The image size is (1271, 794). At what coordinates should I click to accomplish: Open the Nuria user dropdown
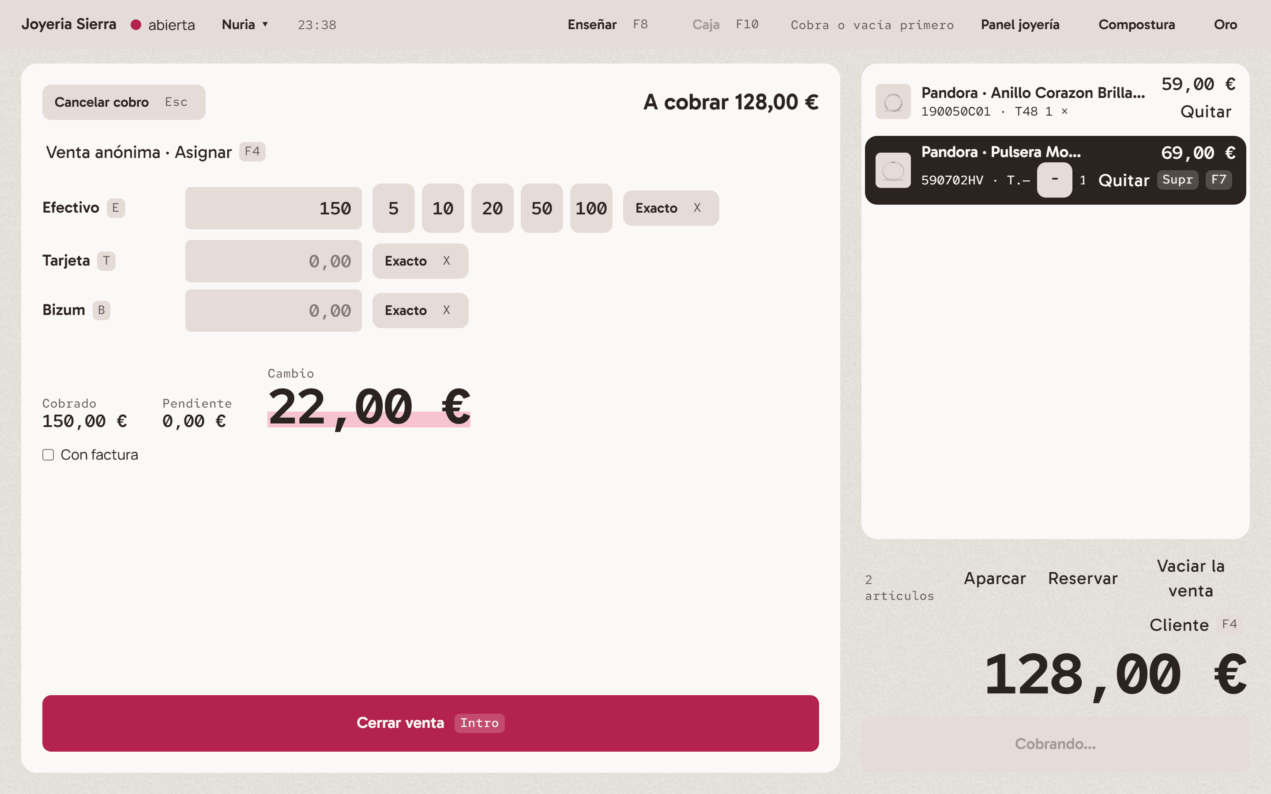[x=245, y=25]
